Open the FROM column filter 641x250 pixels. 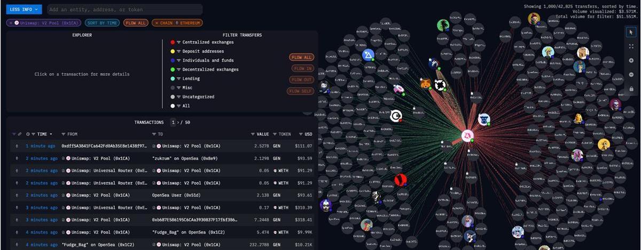64,134
